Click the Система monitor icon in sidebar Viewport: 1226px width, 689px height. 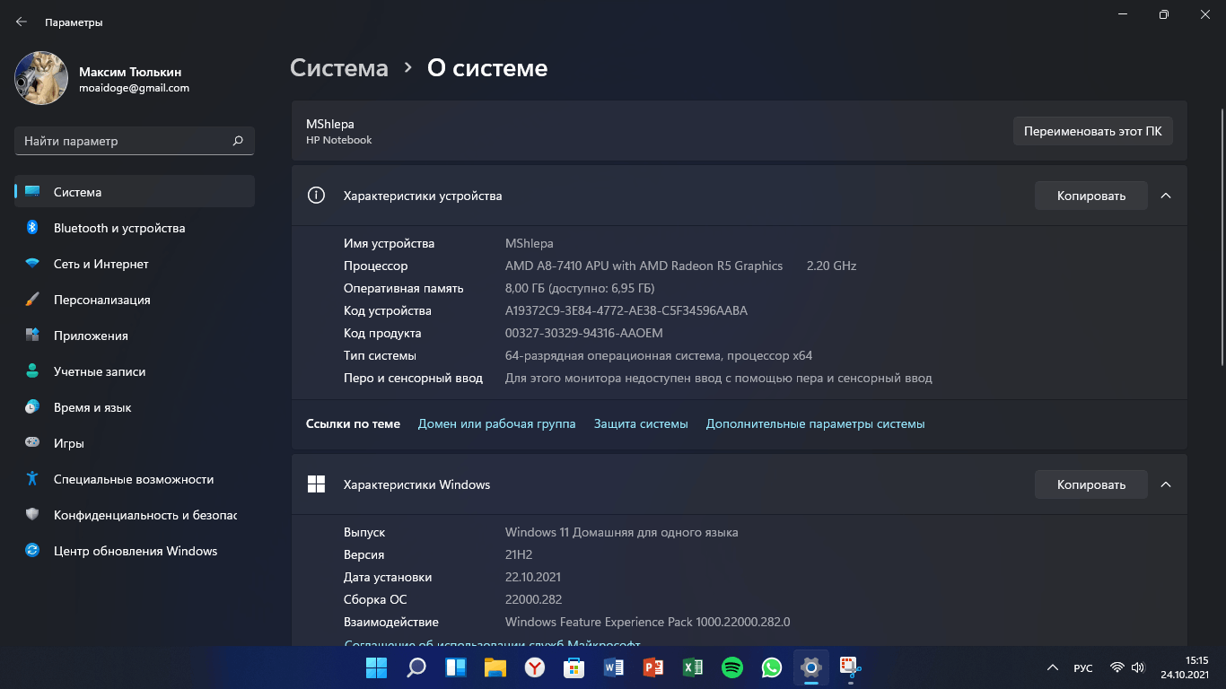[x=32, y=192]
